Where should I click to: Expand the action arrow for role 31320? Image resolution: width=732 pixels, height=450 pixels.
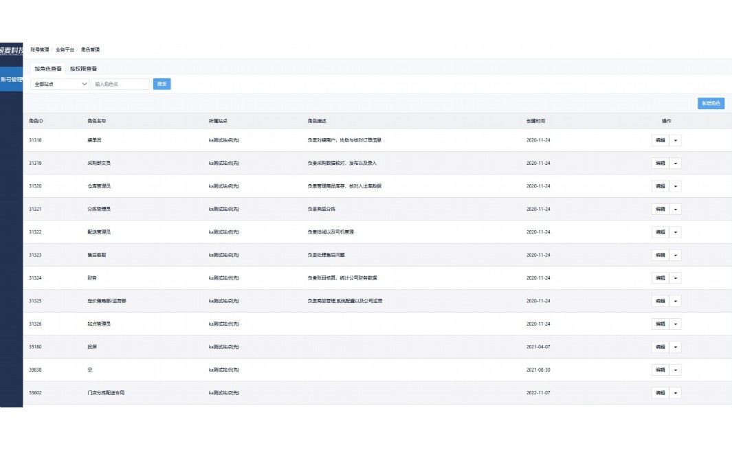pyautogui.click(x=675, y=186)
